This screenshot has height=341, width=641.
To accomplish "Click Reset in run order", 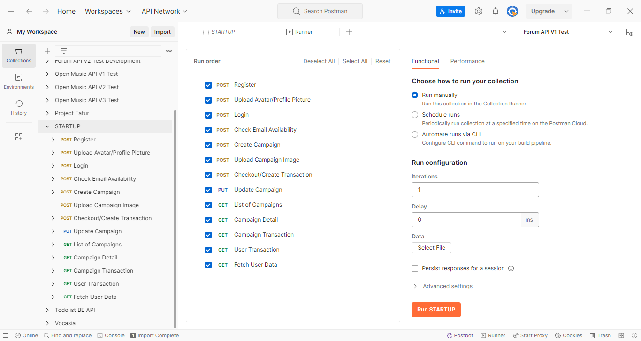I will click(x=383, y=61).
